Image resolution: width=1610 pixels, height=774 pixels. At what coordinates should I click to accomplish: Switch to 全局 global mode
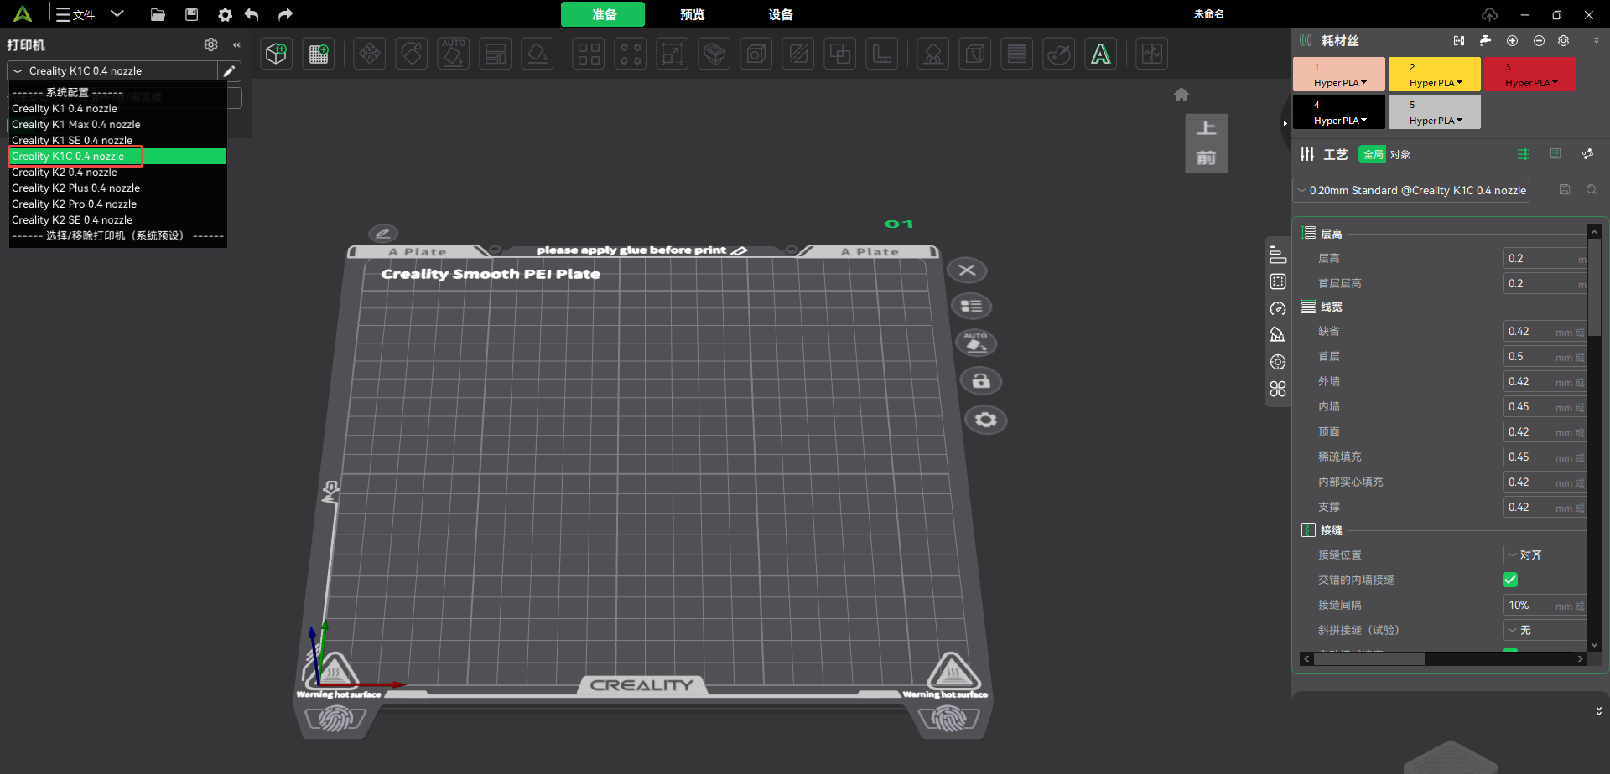[1373, 154]
